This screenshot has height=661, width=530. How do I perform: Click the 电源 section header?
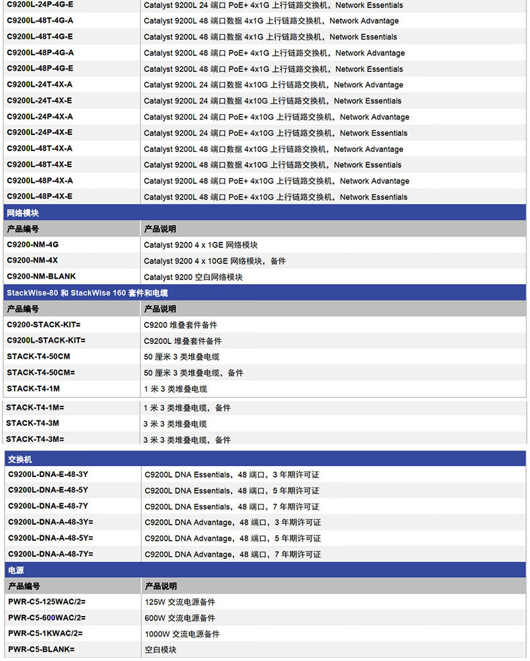(265, 570)
